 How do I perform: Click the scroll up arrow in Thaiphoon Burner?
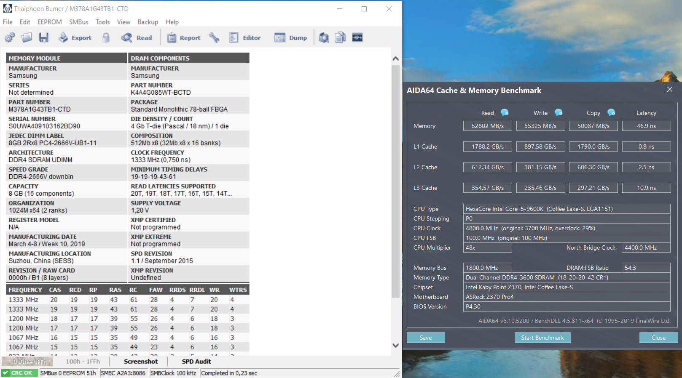(x=395, y=59)
